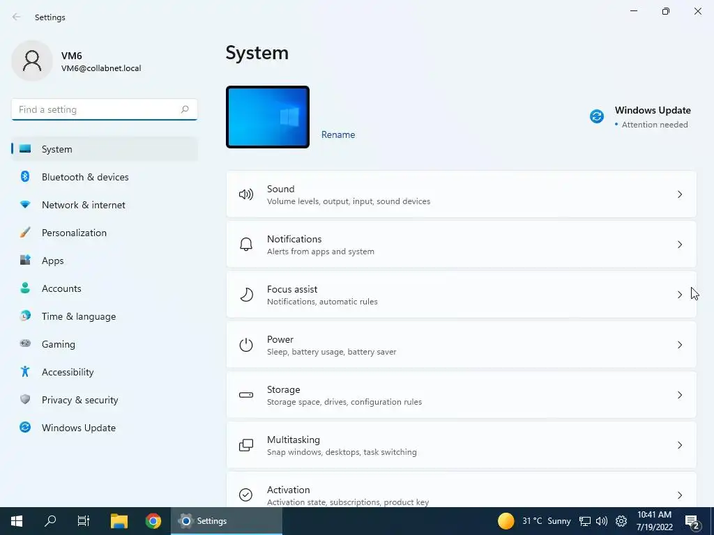
Task: Expand the Activation row chevron
Action: [x=679, y=495]
